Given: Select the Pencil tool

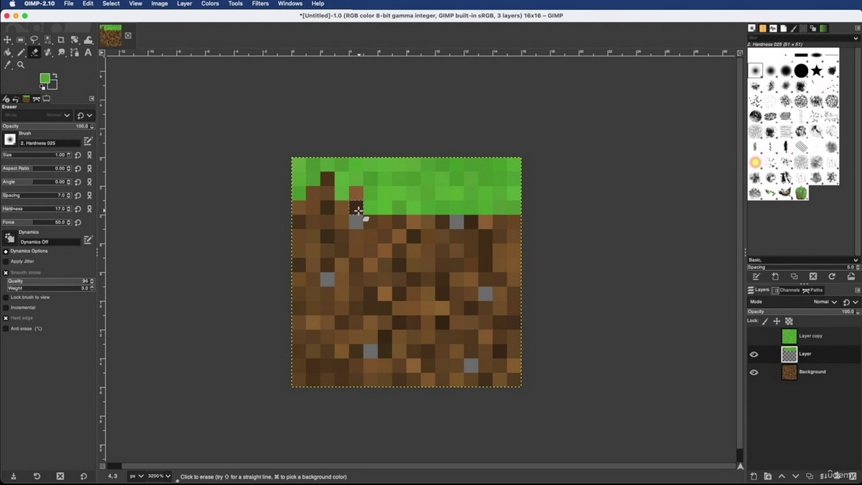Looking at the screenshot, I should (21, 52).
